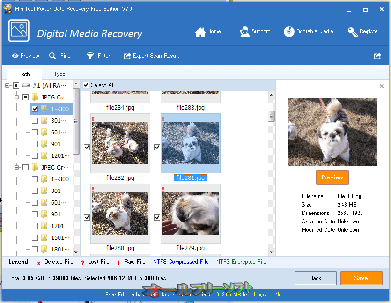Image resolution: width=391 pixels, height=303 pixels.
Task: Check the 1501… folder checkbox
Action: point(35,238)
